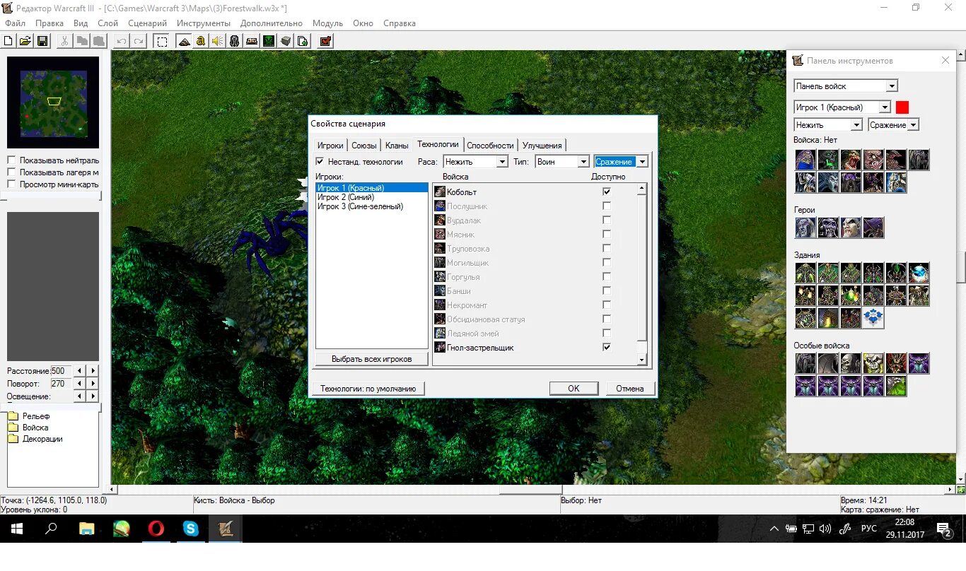Click the Redo arrow in toolbar
Image resolution: width=966 pixels, height=571 pixels.
point(139,41)
